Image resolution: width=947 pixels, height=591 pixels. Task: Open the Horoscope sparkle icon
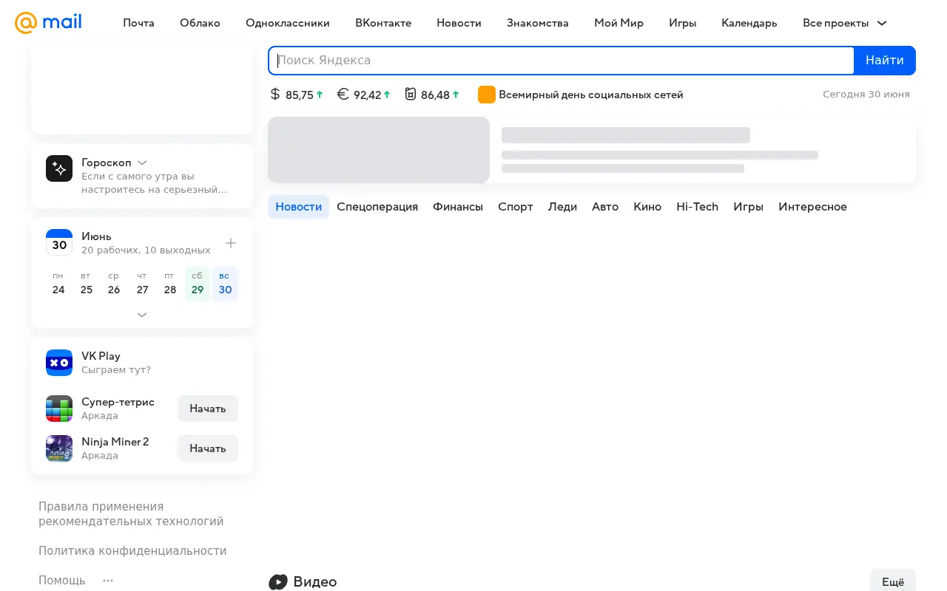(x=59, y=168)
